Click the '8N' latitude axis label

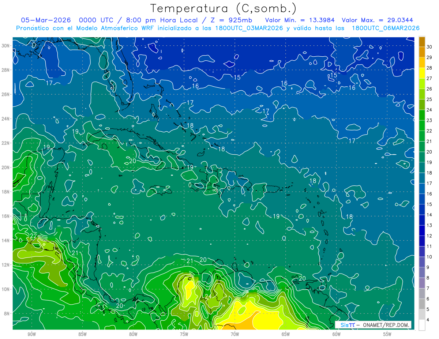(x=7, y=313)
